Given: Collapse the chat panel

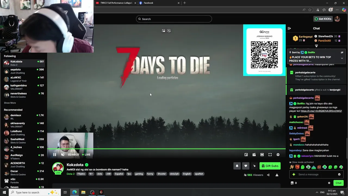Looking at the screenshot, I should (289, 28).
